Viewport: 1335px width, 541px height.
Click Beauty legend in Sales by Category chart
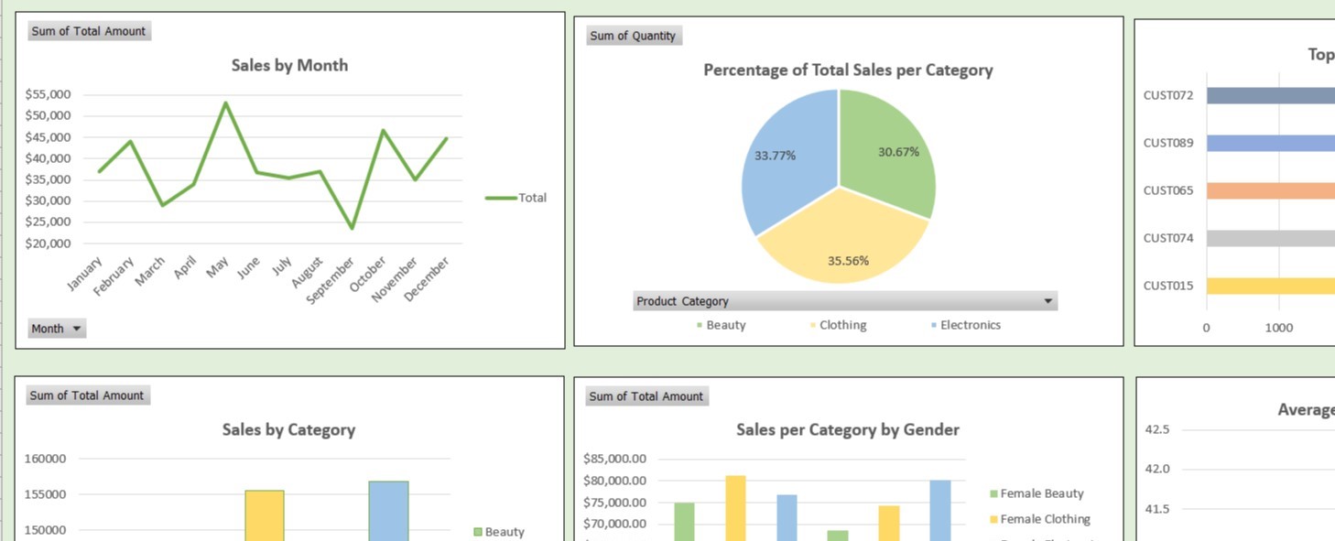(x=499, y=532)
